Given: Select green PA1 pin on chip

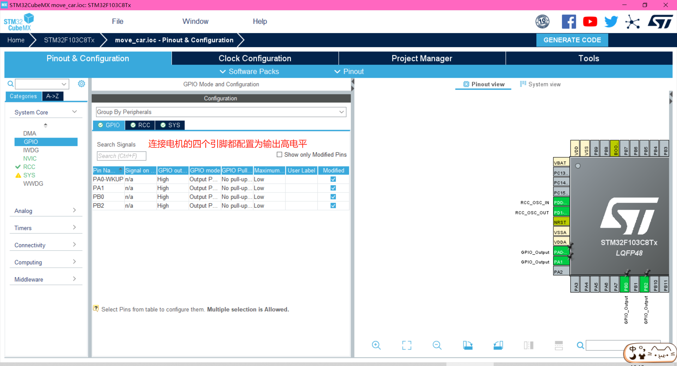Looking at the screenshot, I should click(x=561, y=262).
